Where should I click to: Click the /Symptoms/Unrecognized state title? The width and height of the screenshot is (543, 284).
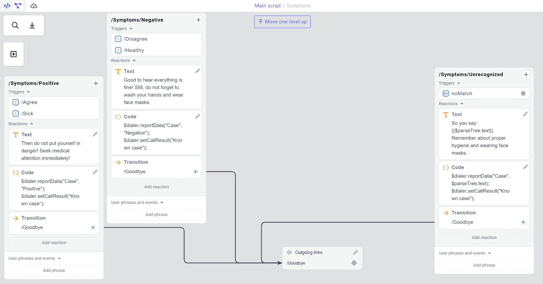click(471, 74)
